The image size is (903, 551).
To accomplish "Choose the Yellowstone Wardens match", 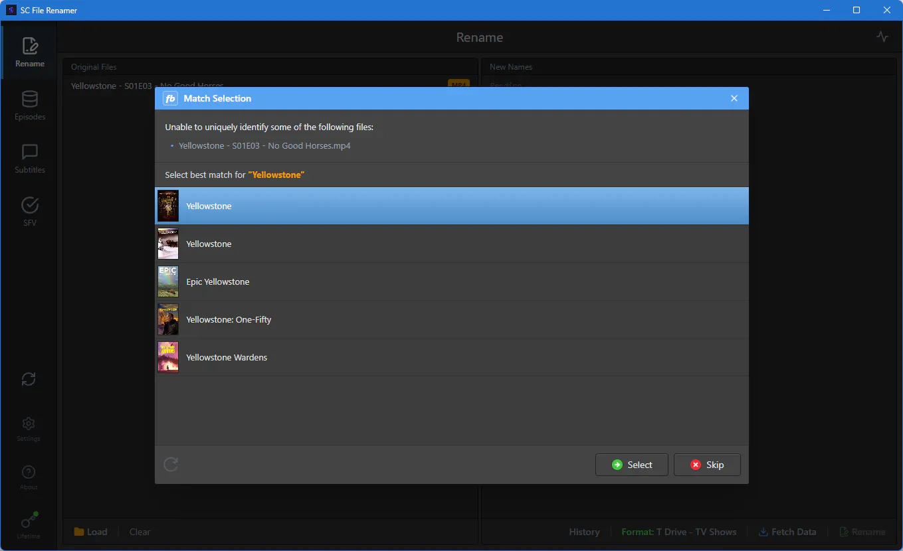I will (452, 357).
